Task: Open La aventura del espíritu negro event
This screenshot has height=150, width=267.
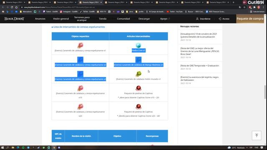Action: 199,79
